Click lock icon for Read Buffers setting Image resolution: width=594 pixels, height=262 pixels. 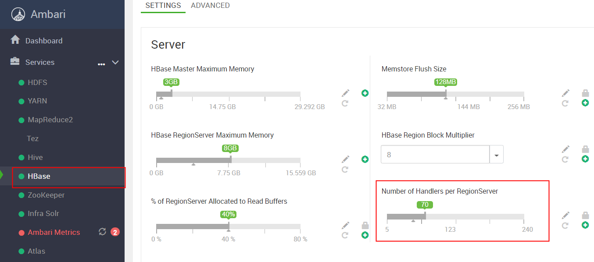[365, 226]
